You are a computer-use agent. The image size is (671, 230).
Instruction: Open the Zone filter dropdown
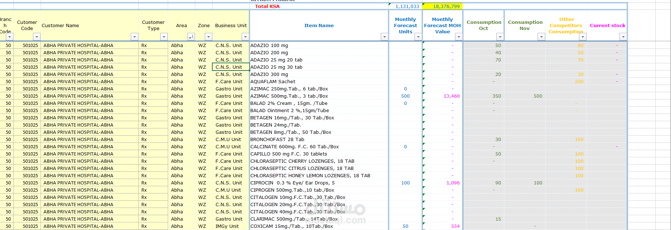(x=208, y=37)
